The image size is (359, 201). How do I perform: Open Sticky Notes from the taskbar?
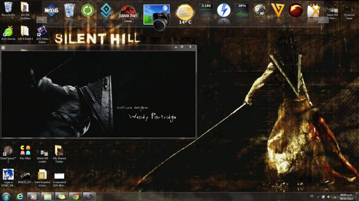coord(61,196)
